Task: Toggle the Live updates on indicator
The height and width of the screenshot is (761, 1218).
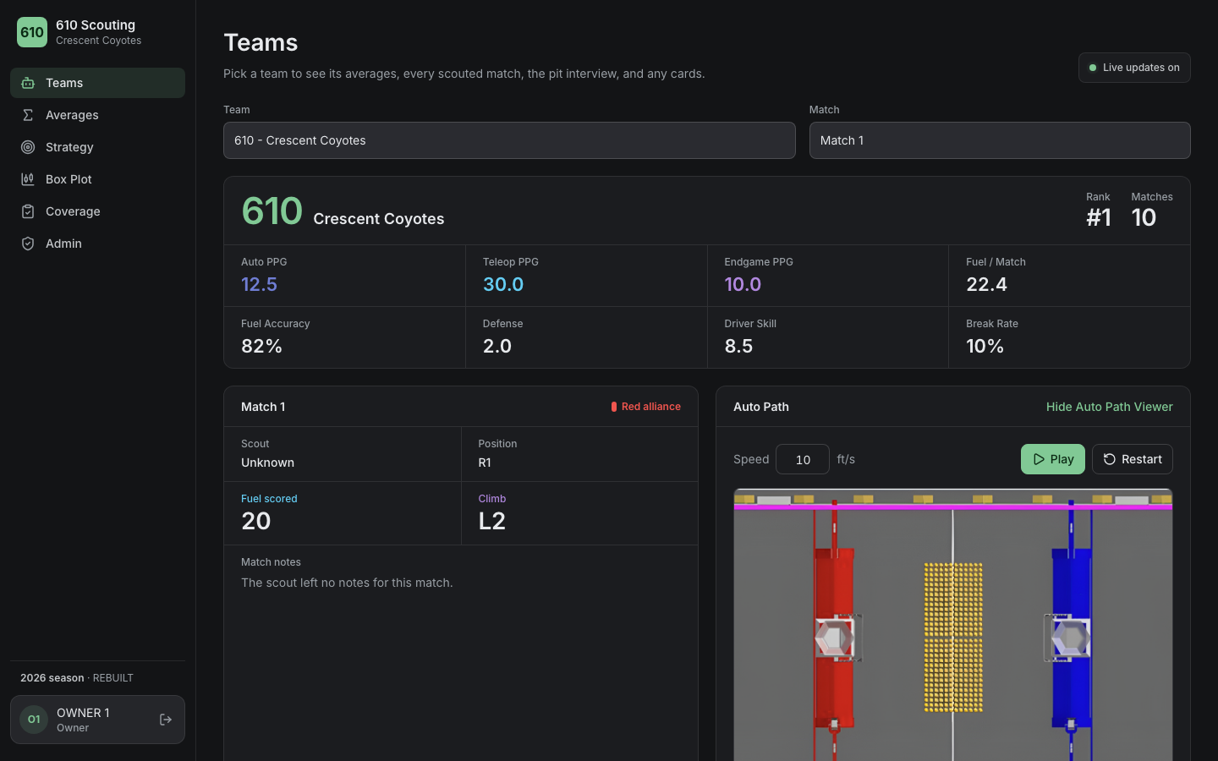Action: click(1134, 68)
